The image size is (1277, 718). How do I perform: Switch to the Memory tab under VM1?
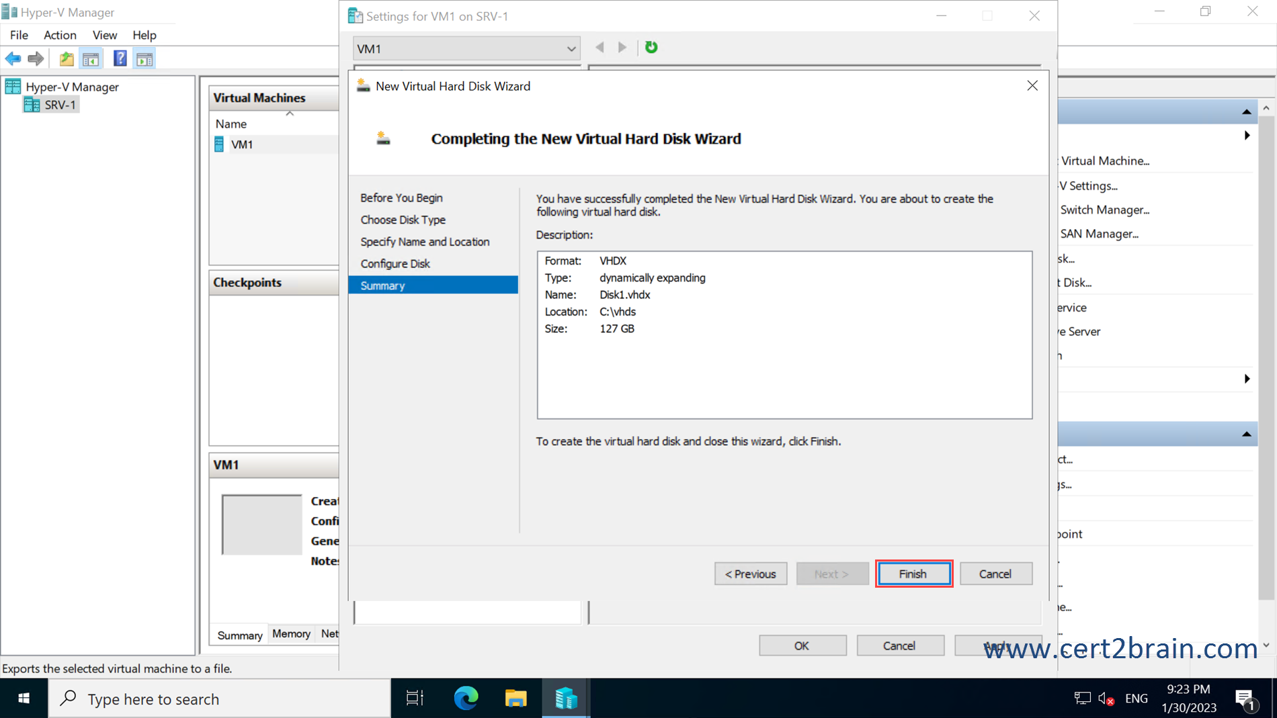[291, 633]
